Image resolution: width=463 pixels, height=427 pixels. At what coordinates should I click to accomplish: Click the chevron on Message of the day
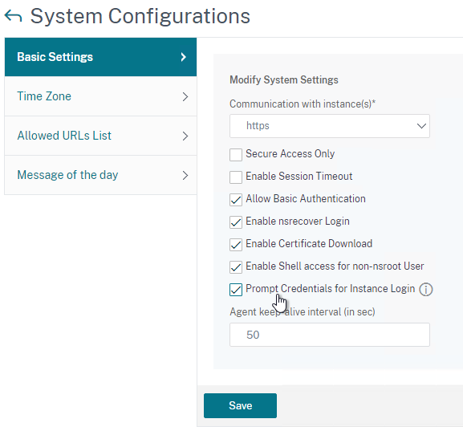pos(185,175)
